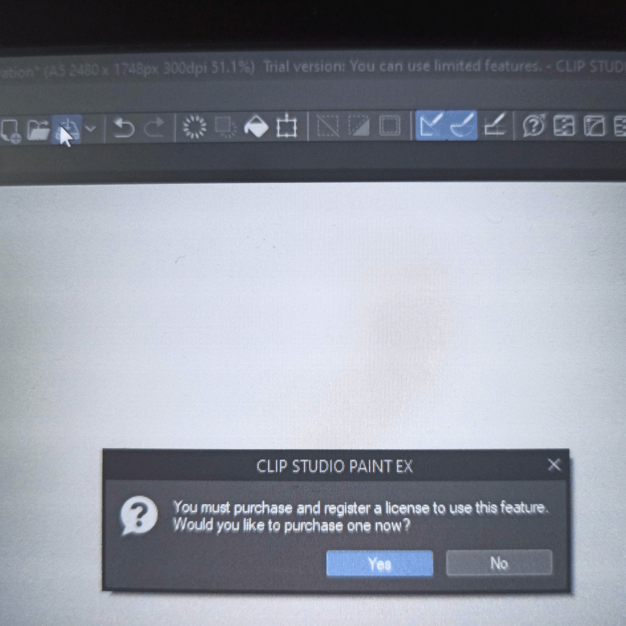Select the Clear (delete) burst icon
The width and height of the screenshot is (626, 626).
[194, 127]
